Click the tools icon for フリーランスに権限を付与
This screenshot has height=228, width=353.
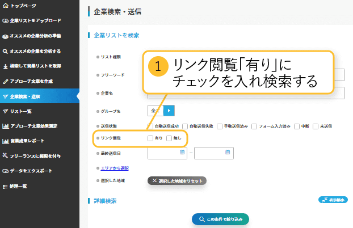coord(5,155)
